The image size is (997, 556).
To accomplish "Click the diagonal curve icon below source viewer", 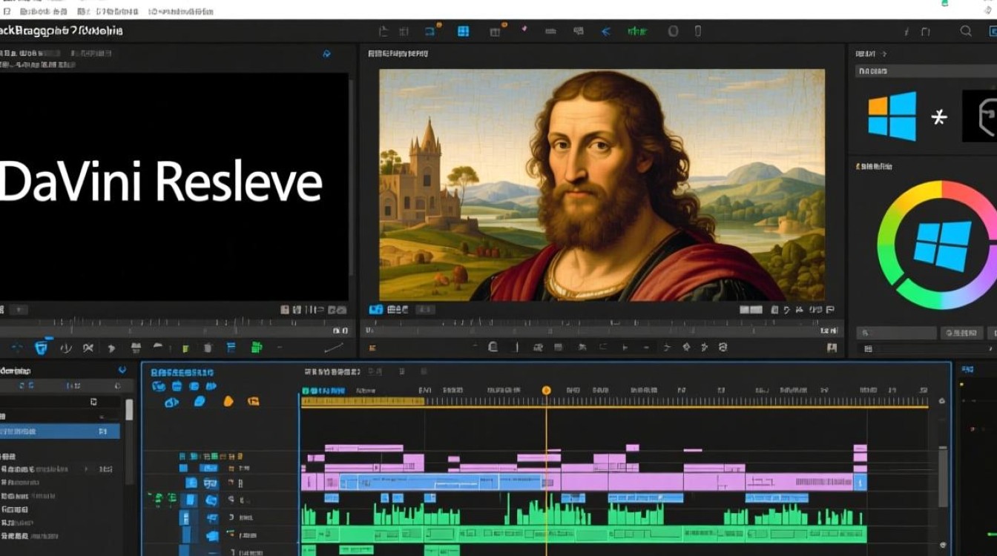I will (334, 347).
